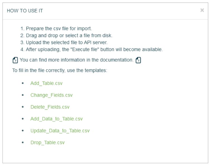The width and height of the screenshot is (211, 166).
Task: Open the documentation icon before 'You can find'
Action: pos(15,60)
